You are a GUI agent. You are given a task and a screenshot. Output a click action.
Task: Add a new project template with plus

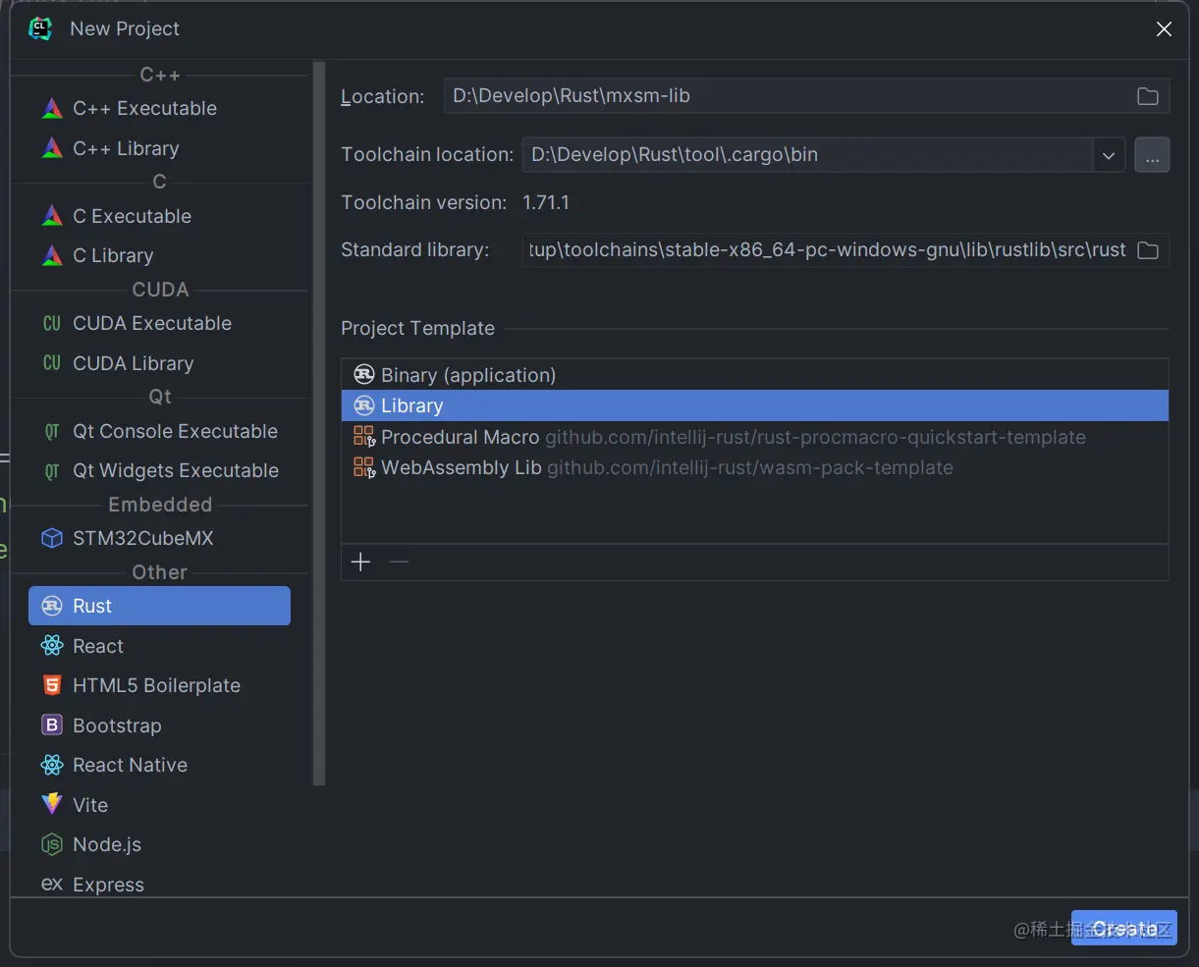pos(360,562)
